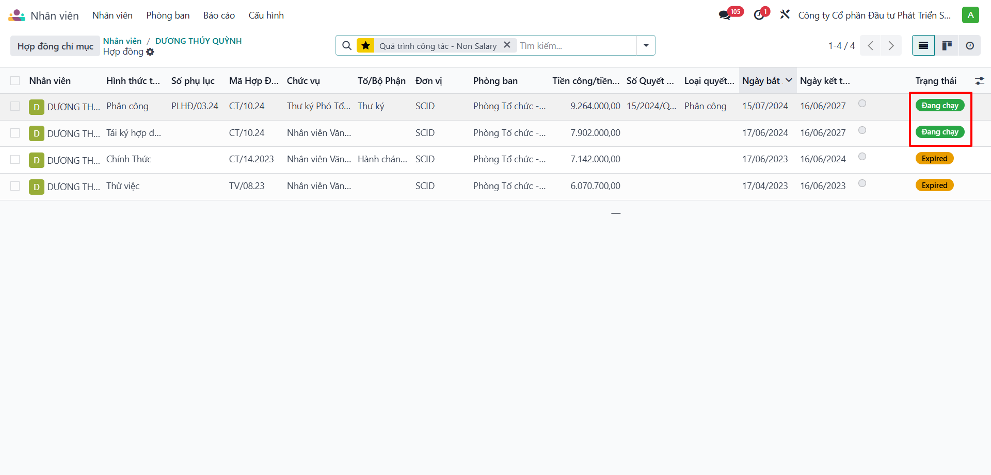Screen dimensions: 991x475
Task: Click the search magnifier icon
Action: click(347, 46)
